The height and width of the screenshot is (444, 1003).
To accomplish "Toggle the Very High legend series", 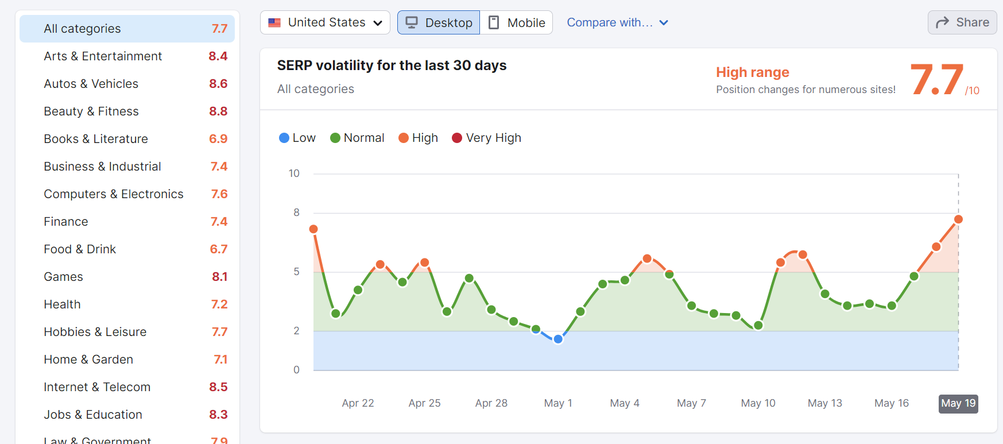I will [487, 138].
